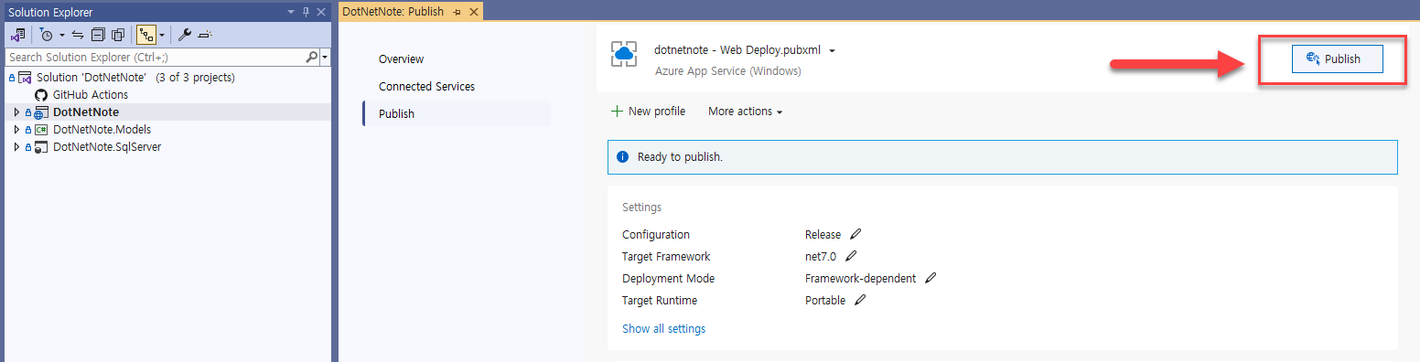Screen dimensions: 1420x362
Task: Click the C# icon of DotNetNote.Models
Action: [x=41, y=130]
